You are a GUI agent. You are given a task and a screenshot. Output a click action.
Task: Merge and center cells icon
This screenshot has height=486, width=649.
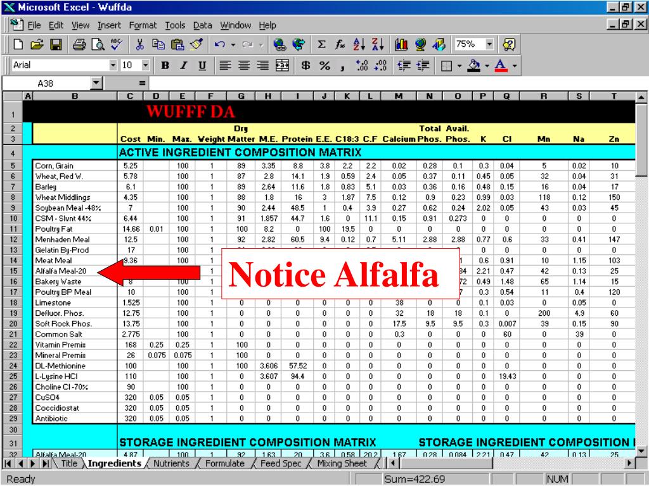(282, 65)
